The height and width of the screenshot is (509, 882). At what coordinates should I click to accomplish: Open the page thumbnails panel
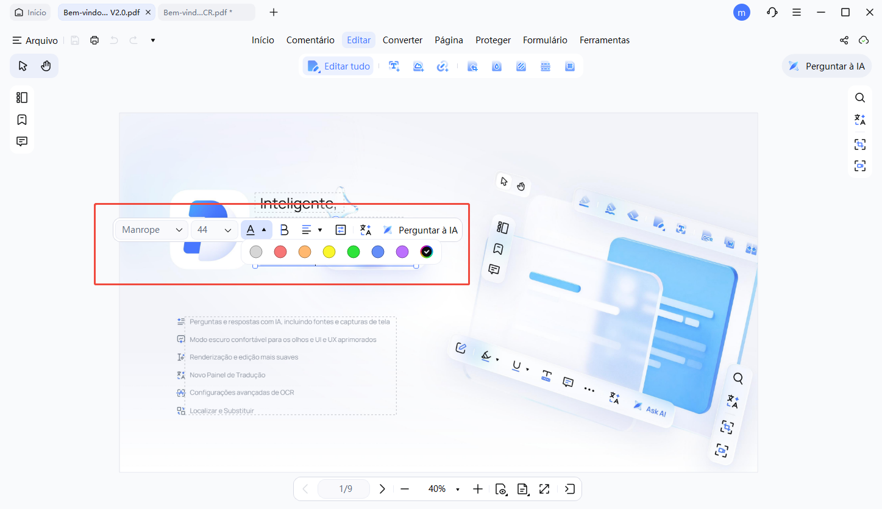21,97
